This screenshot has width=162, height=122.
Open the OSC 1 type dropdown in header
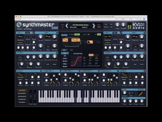point(27,33)
